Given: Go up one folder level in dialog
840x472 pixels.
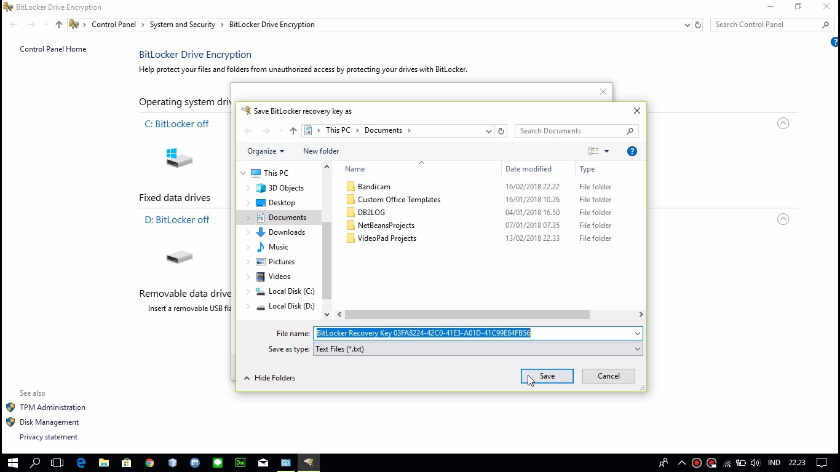Looking at the screenshot, I should [293, 131].
